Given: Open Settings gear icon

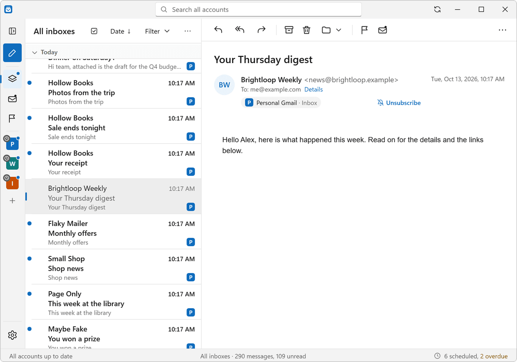Looking at the screenshot, I should tap(12, 335).
